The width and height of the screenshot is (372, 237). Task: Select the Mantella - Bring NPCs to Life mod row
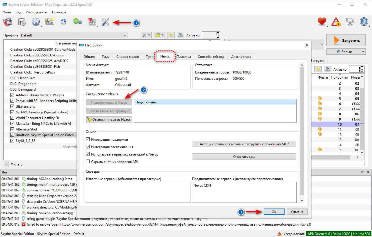[43, 124]
